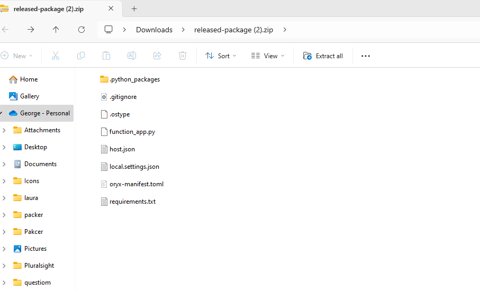480x291 pixels.
Task: Expand the Attachments folder in sidebar
Action: tap(4, 130)
